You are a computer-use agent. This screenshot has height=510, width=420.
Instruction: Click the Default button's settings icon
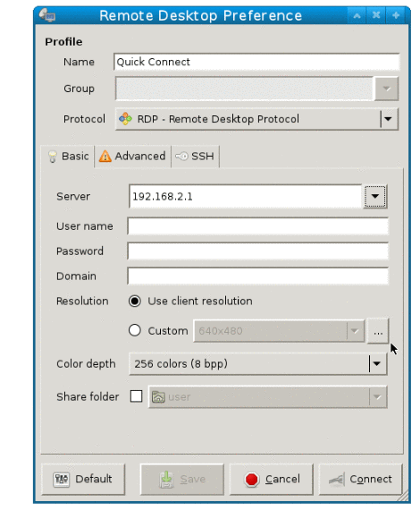[x=61, y=479]
